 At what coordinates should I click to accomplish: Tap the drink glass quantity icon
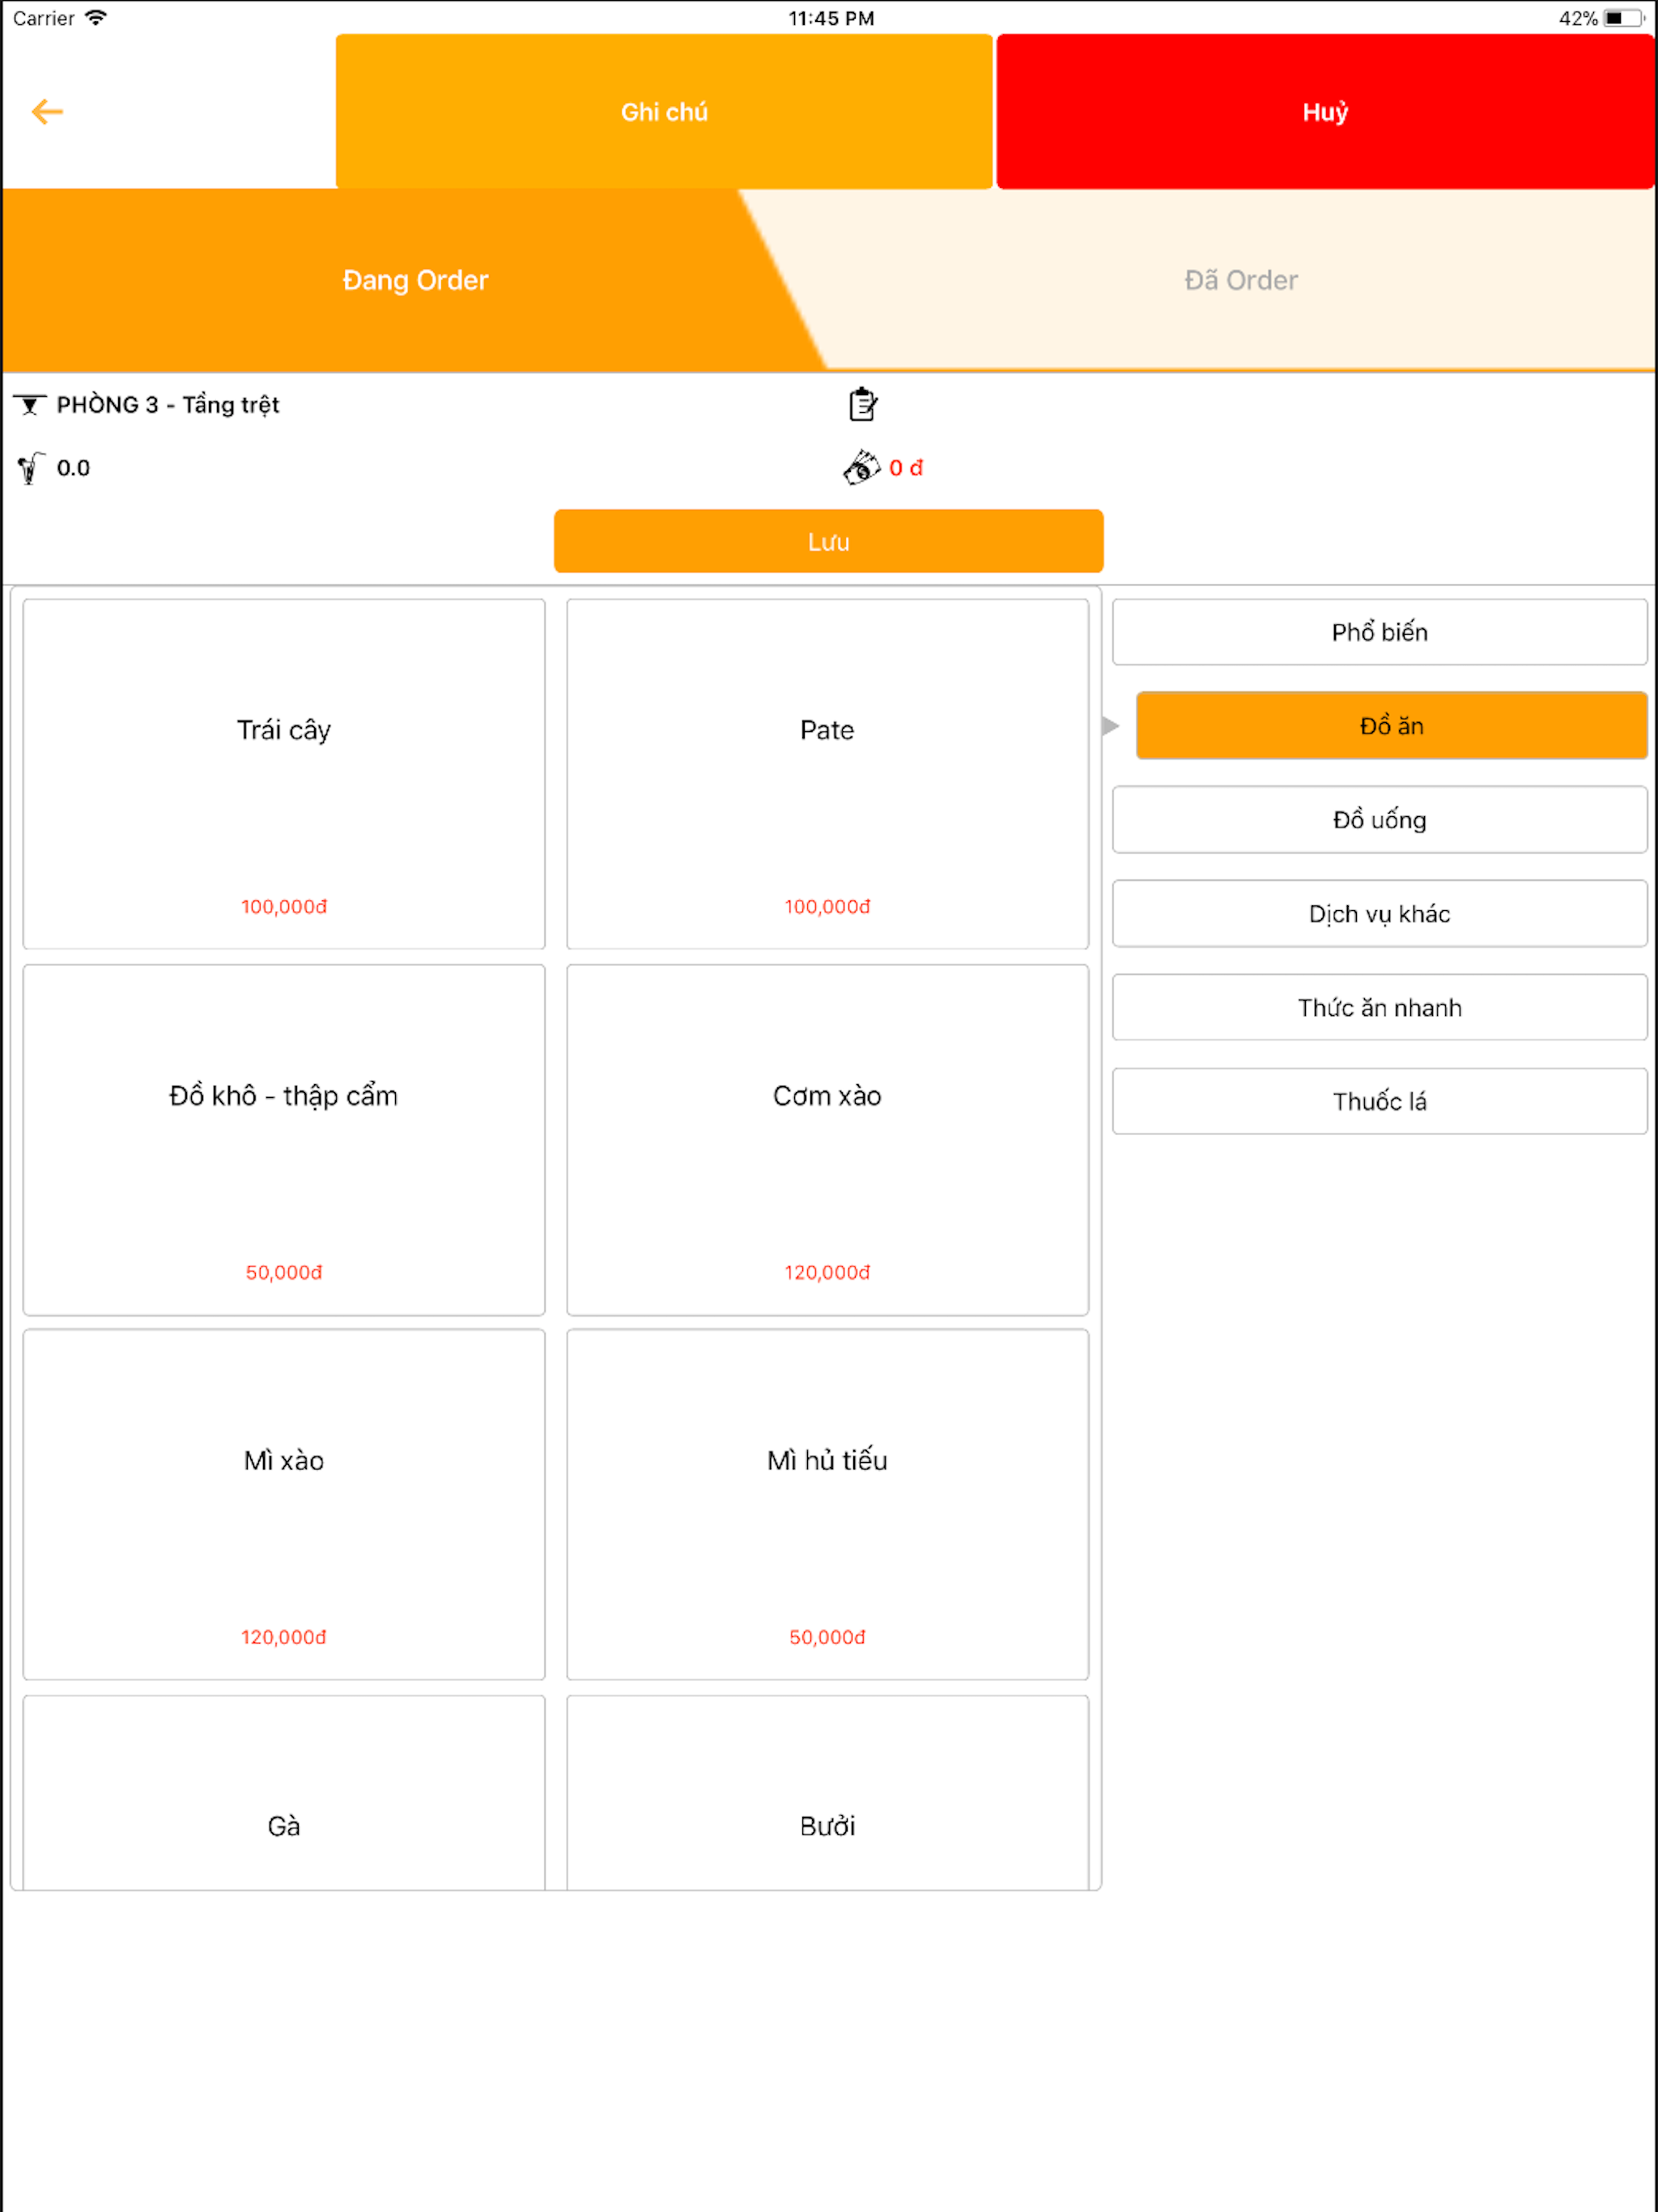point(30,467)
